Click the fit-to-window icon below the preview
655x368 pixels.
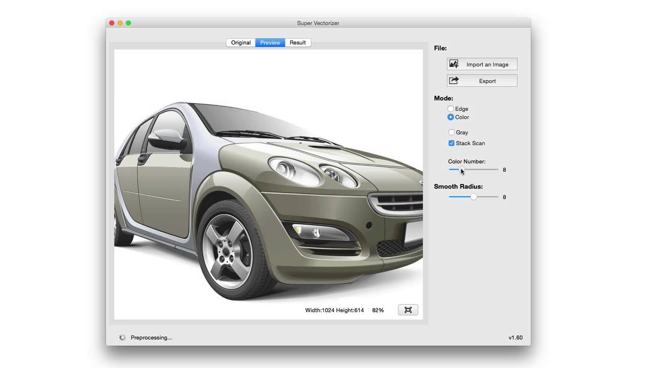tap(407, 310)
